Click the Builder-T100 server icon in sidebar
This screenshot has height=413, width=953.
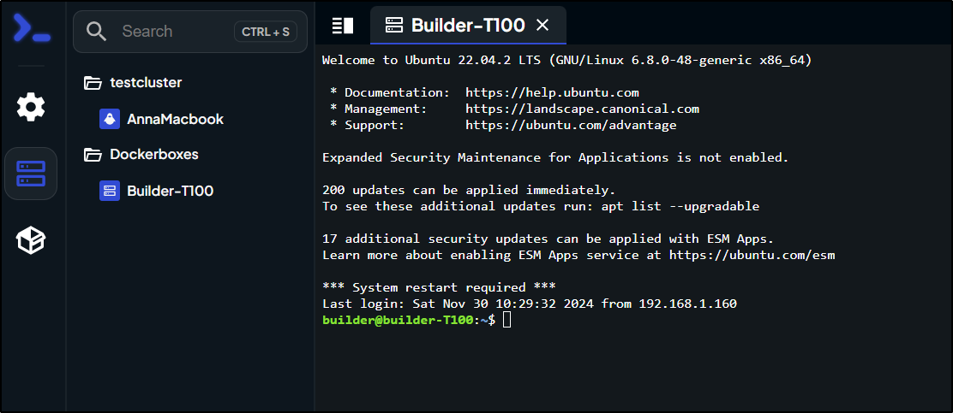pyautogui.click(x=110, y=191)
